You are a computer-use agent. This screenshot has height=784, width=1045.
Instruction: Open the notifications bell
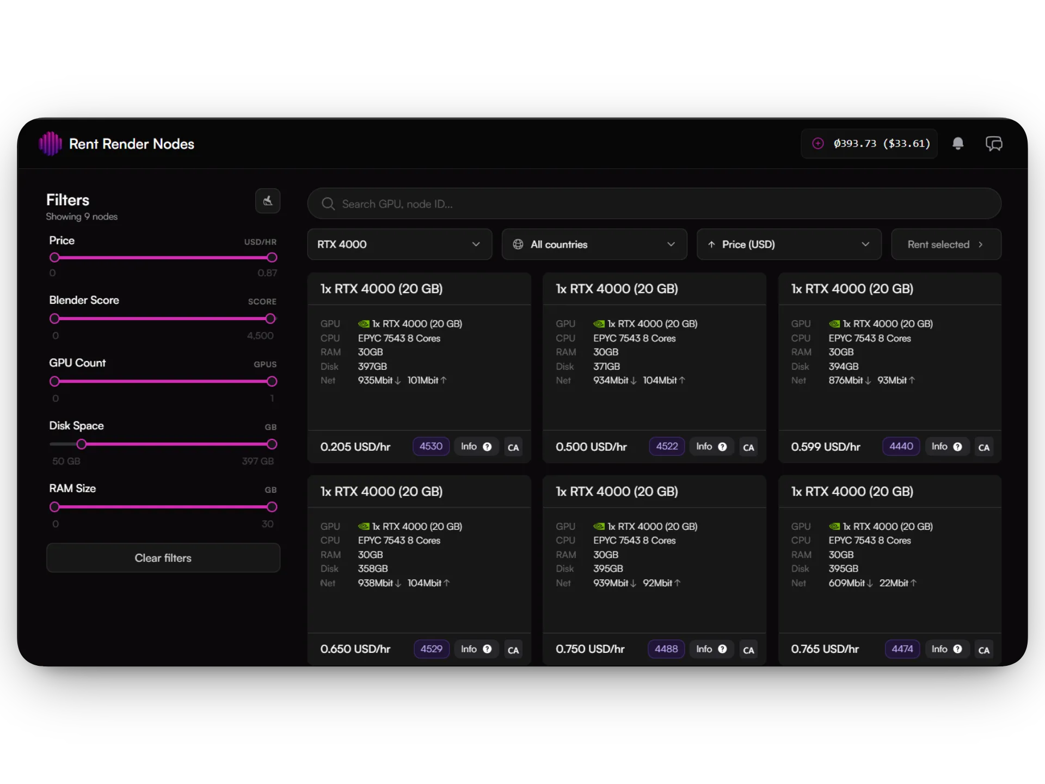(x=958, y=144)
